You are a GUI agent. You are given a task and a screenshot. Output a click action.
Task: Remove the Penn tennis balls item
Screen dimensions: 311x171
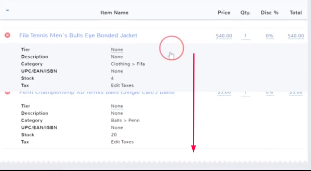[7, 93]
